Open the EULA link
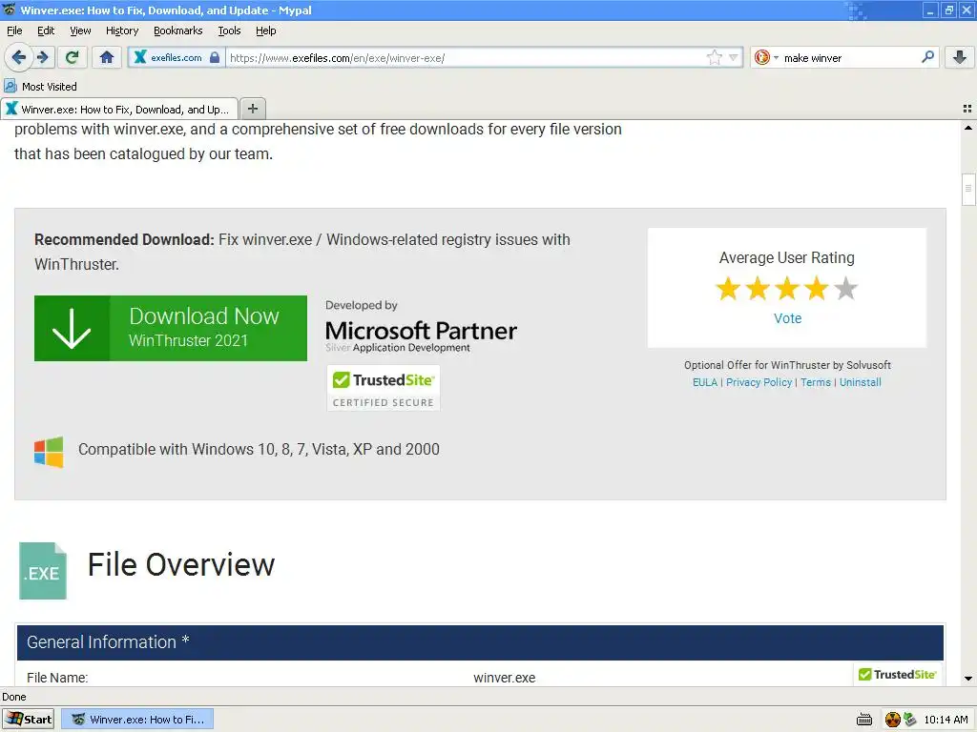The width and height of the screenshot is (977, 732). pyautogui.click(x=705, y=382)
